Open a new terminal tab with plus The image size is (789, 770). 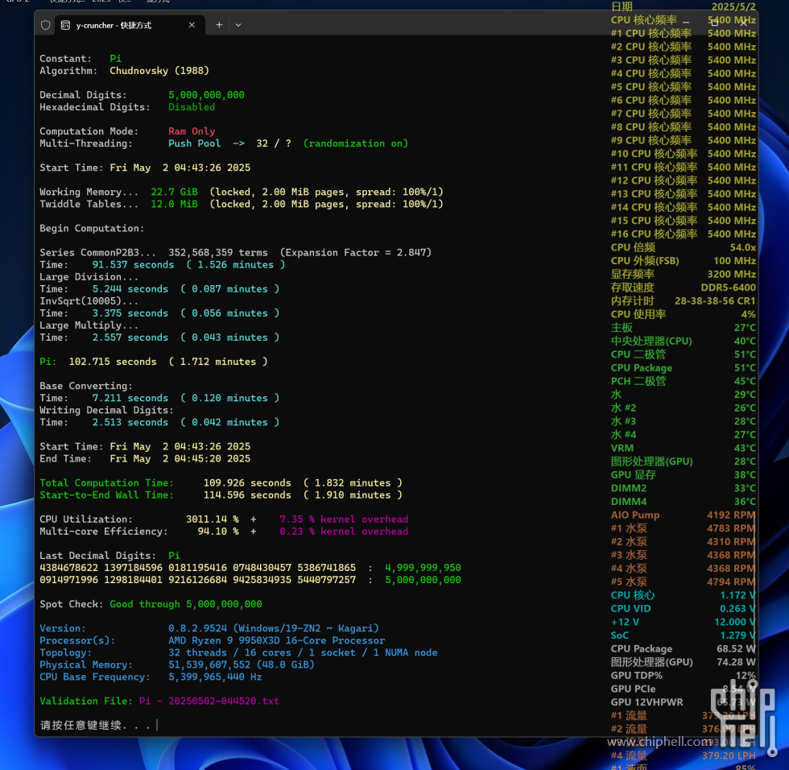tap(219, 25)
